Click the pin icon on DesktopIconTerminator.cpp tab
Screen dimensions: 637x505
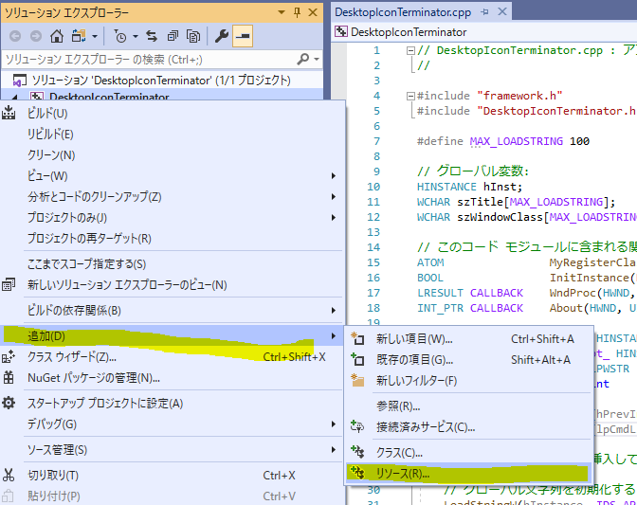click(x=484, y=12)
